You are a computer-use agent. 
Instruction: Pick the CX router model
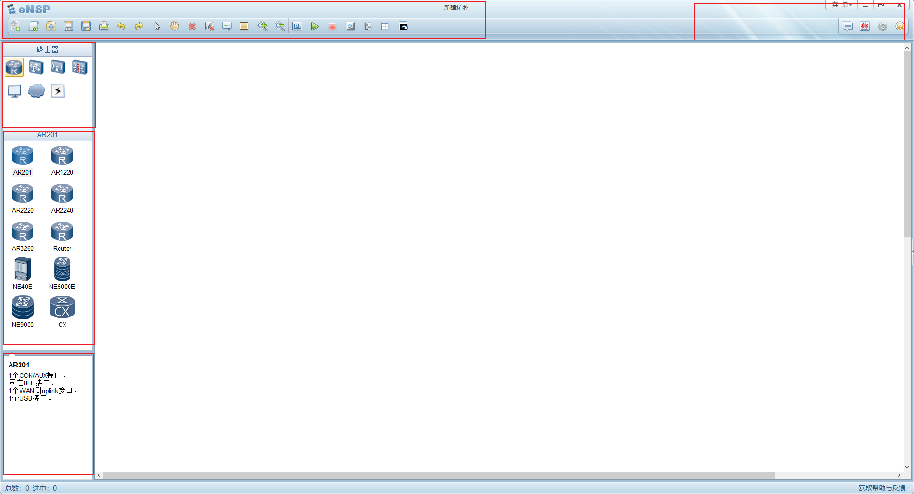(x=62, y=312)
